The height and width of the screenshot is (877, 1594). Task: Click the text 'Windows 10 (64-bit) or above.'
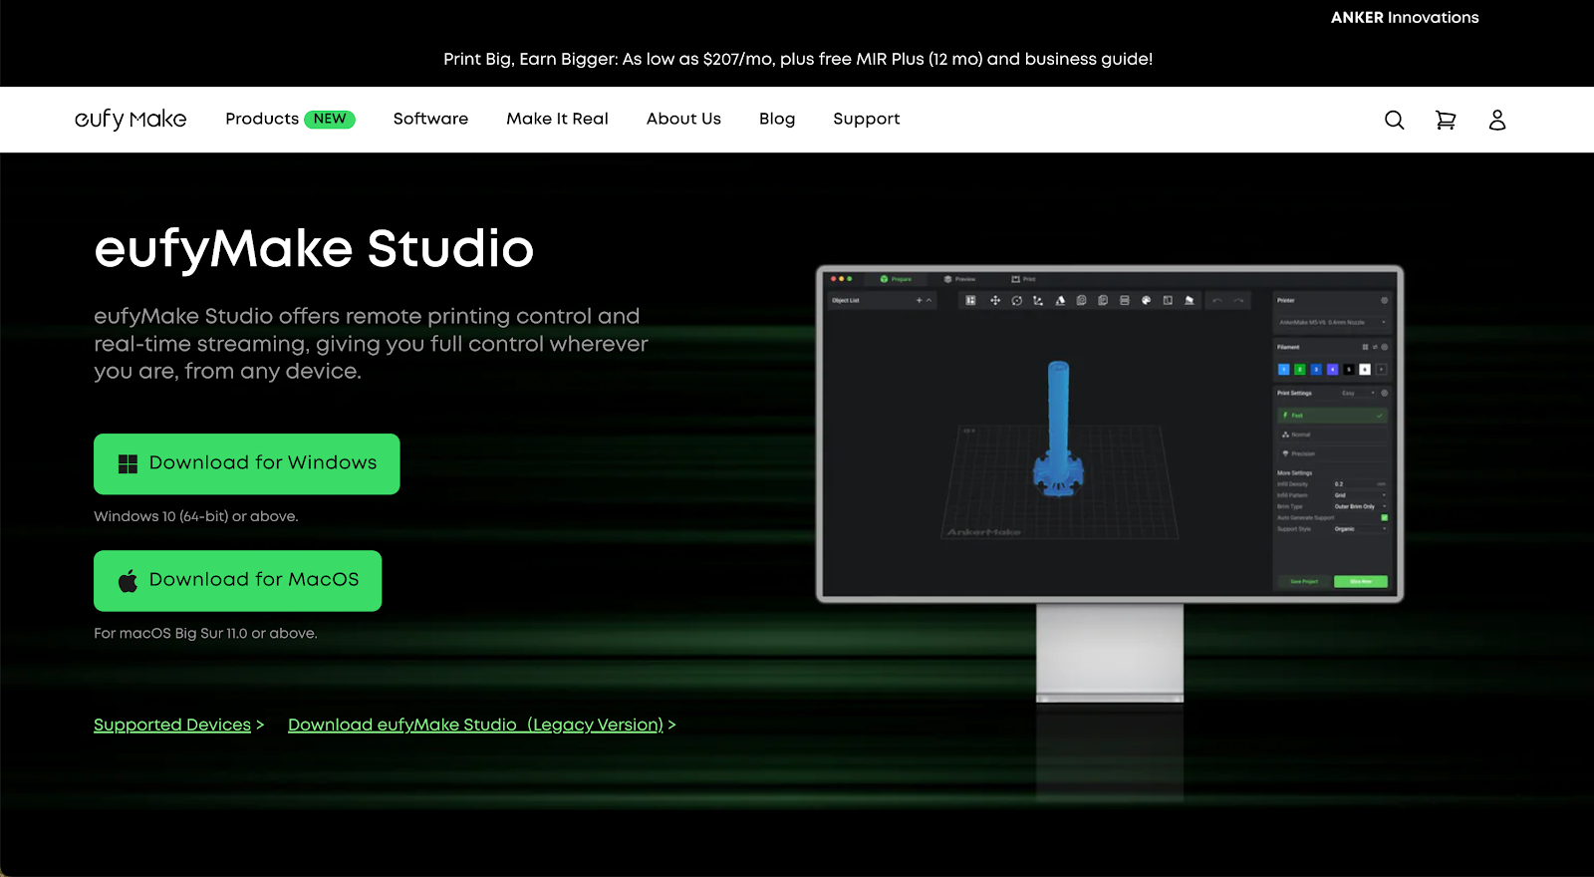pos(196,516)
